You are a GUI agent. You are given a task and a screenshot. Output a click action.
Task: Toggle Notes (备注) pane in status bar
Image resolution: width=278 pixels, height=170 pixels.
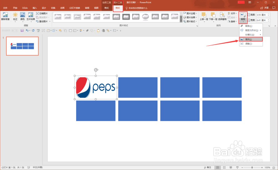click(207, 167)
